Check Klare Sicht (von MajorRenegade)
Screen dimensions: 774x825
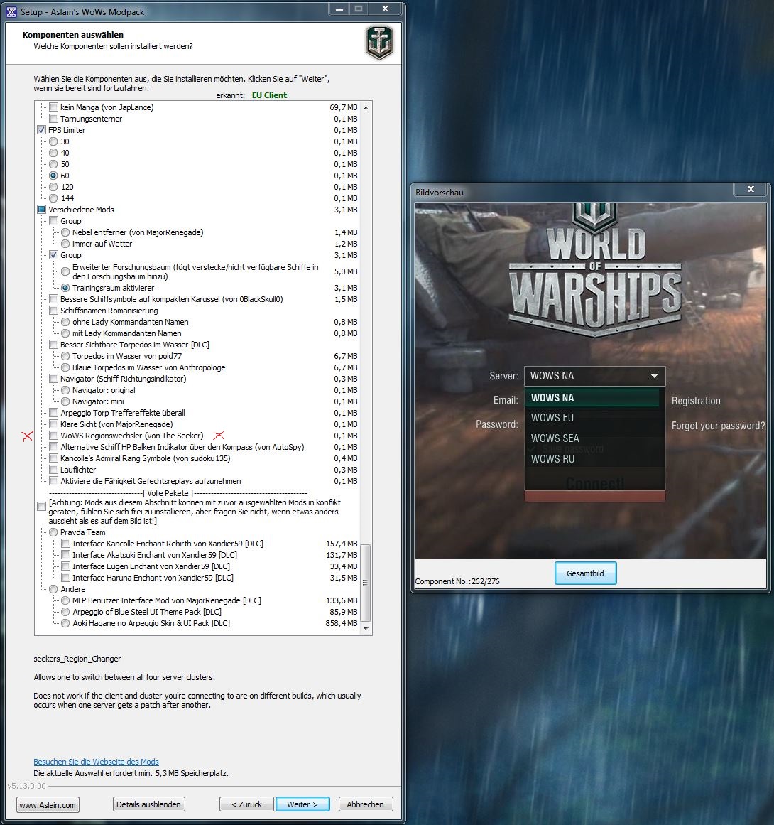click(x=54, y=424)
